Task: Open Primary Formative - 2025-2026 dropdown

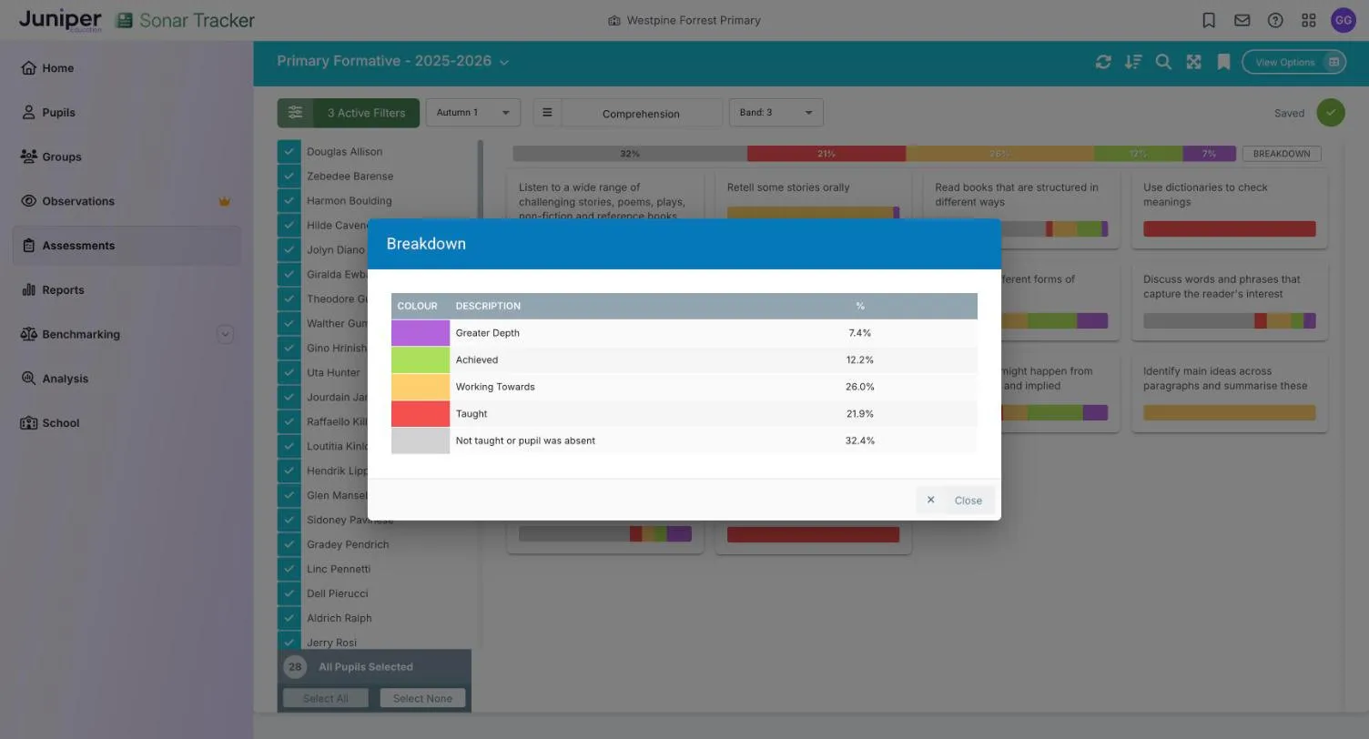Action: [392, 61]
